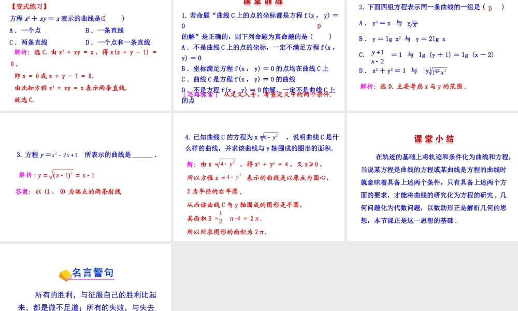The width and height of the screenshot is (518, 311).
Task: Select option B y=lg x² 与 y=2lg x
Action: (401, 38)
